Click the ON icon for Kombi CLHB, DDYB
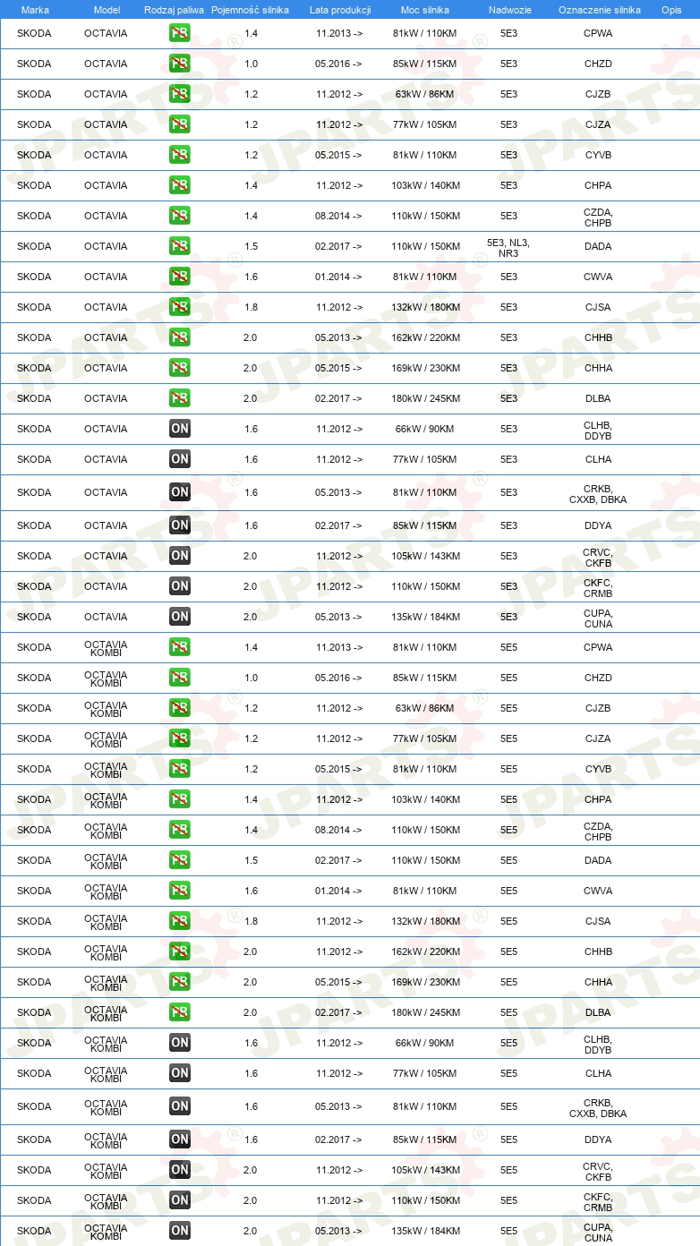700x1246 pixels. 180,1043
